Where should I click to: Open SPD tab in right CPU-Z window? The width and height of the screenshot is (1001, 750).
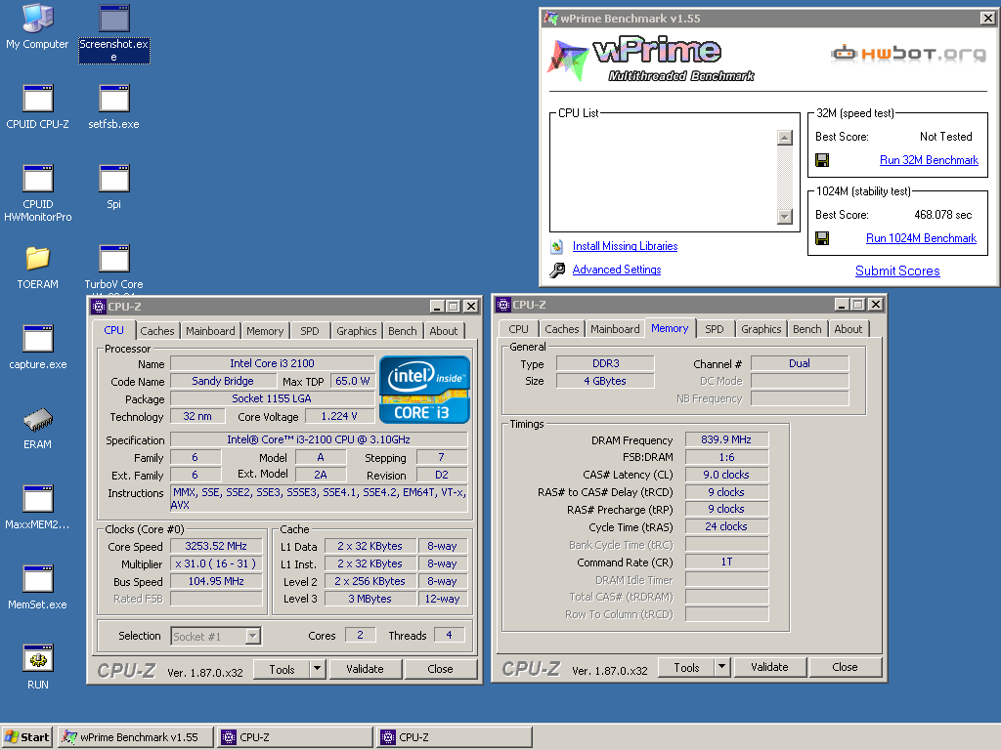(x=715, y=329)
